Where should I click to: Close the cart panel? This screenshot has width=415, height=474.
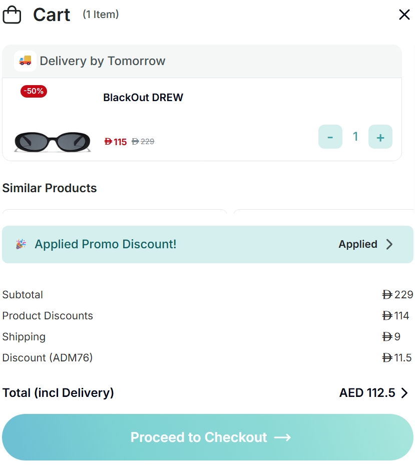pos(404,15)
